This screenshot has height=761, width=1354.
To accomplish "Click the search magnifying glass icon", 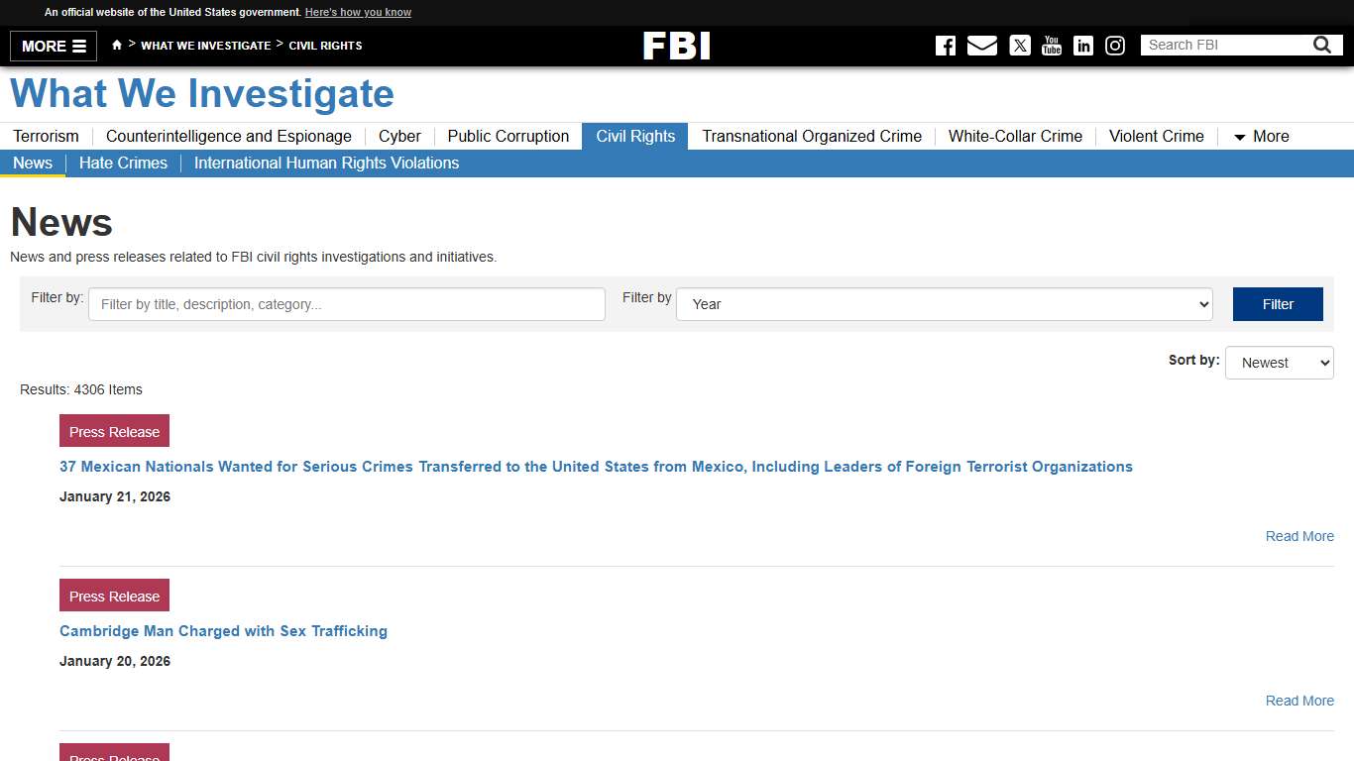I will [1322, 44].
